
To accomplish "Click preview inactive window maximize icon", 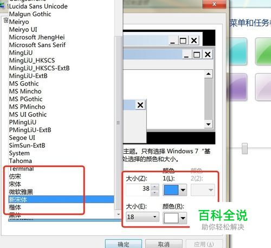I will (183, 41).
